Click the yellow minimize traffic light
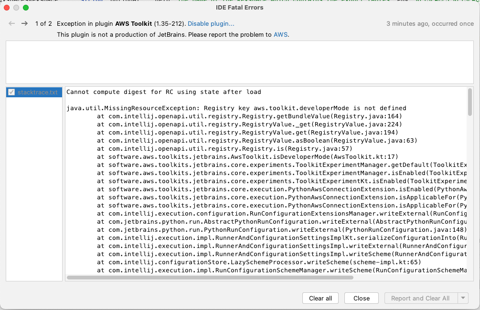The height and width of the screenshot is (310, 480). (x=17, y=8)
